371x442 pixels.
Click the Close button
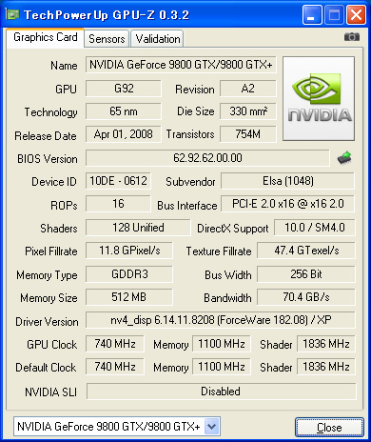pyautogui.click(x=329, y=428)
